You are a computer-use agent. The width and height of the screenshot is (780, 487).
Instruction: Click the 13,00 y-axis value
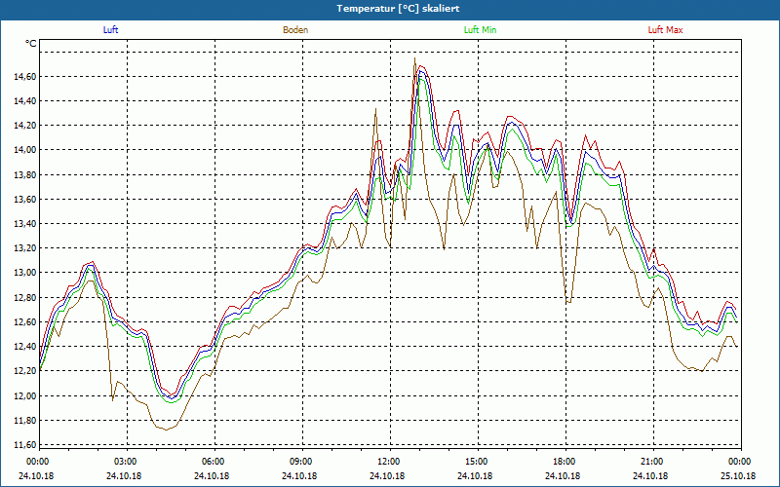coord(23,273)
